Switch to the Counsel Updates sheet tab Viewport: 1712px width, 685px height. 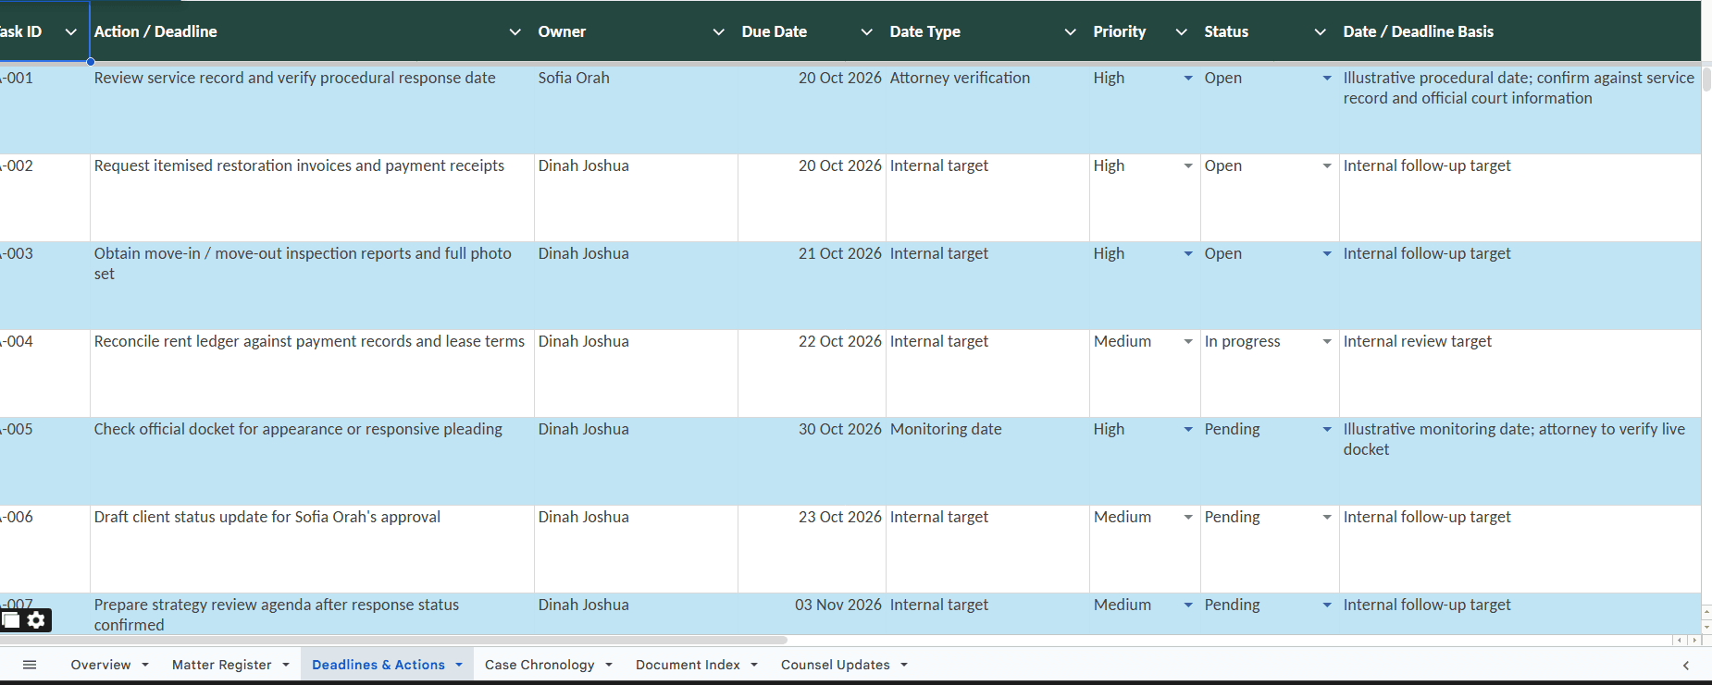click(x=836, y=665)
